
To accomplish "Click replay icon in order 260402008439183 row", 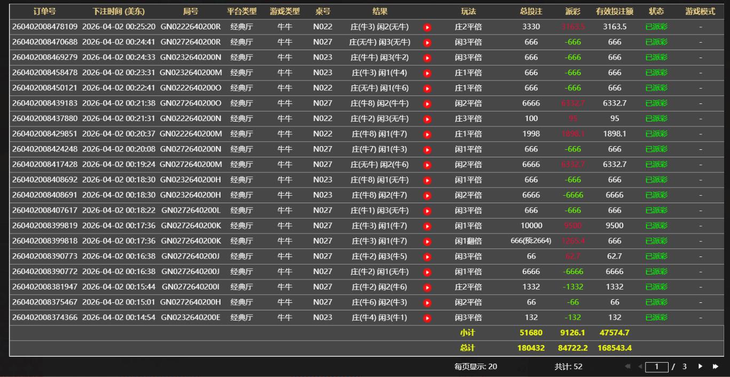I will pyautogui.click(x=427, y=103).
